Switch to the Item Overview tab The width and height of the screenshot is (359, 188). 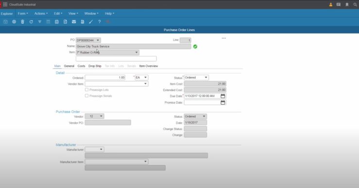pos(148,66)
